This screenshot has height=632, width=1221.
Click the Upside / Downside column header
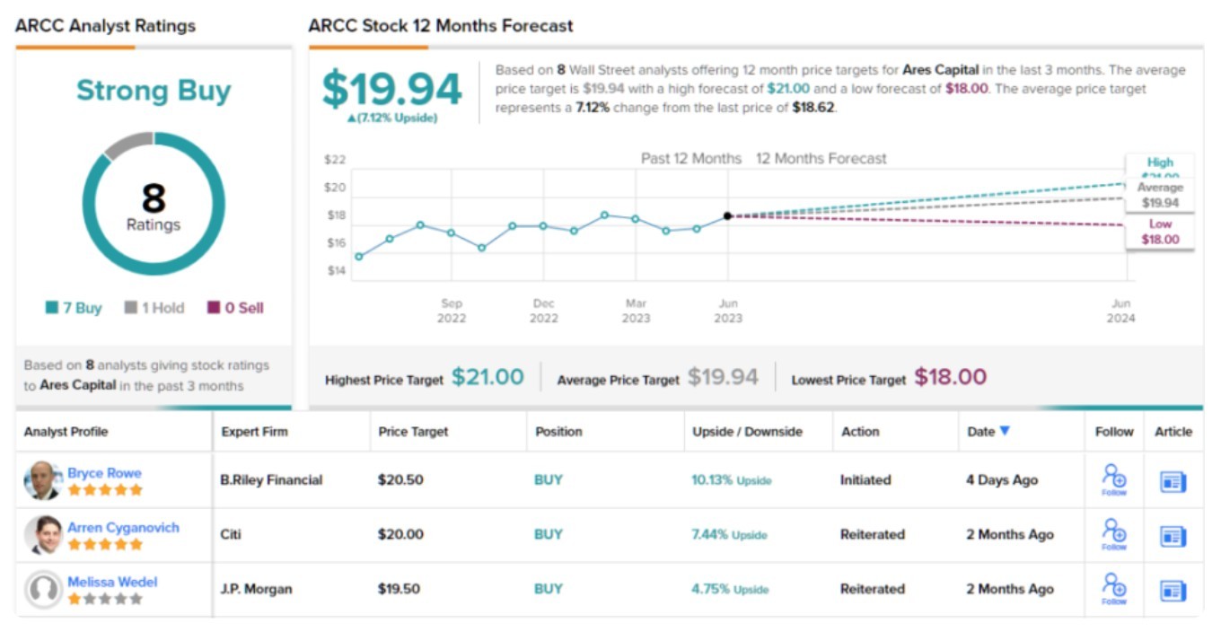point(747,432)
